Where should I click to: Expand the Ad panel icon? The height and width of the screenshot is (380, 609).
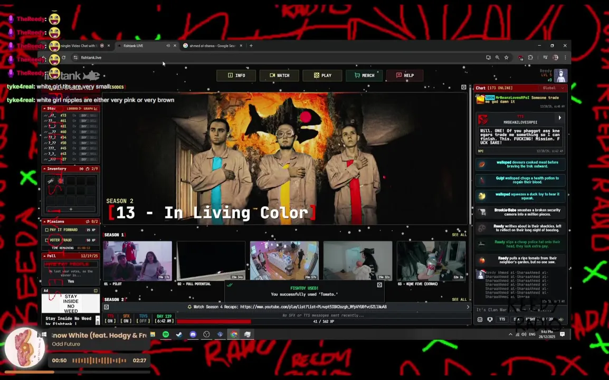pos(96,291)
